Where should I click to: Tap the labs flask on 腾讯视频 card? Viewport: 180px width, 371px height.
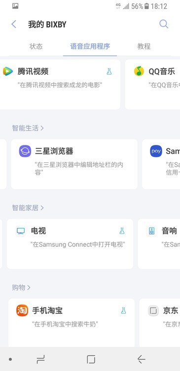coord(109,71)
